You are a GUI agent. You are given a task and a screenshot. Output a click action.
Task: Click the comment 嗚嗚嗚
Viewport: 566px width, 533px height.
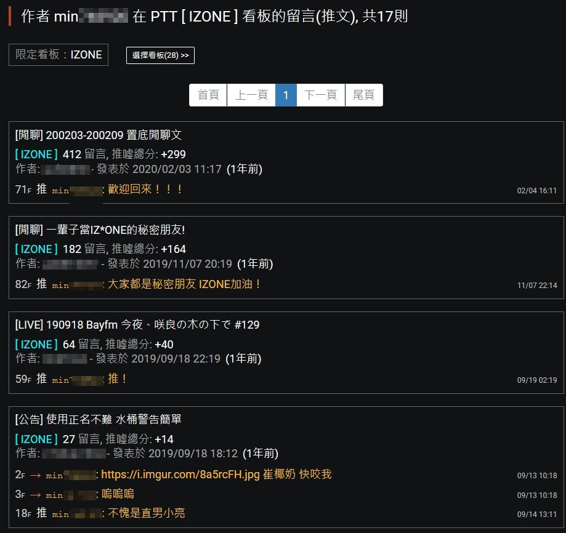pyautogui.click(x=118, y=494)
